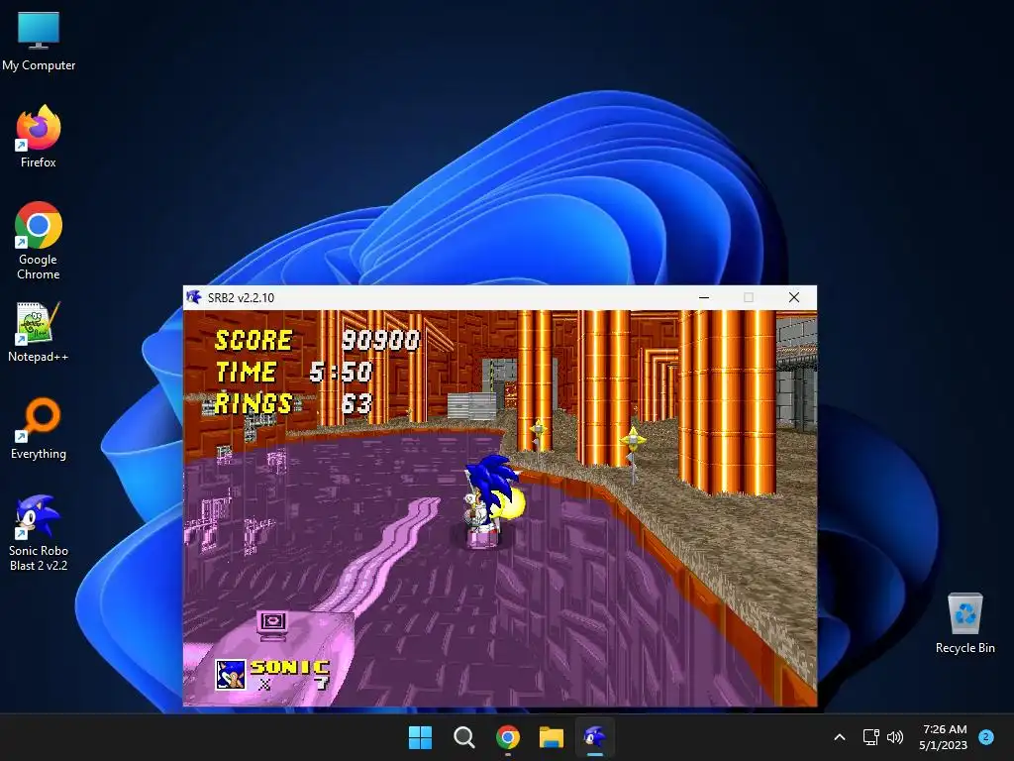Select the Notepad++ desktop shortcut
The height and width of the screenshot is (761, 1014).
point(39,331)
